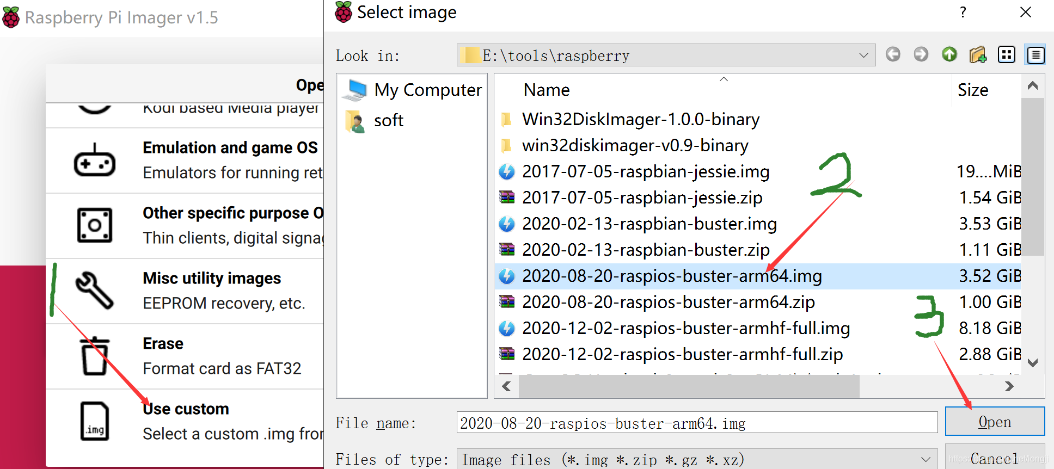Click the Back navigation arrow icon
Viewport: 1054px width, 469px height.
[893, 54]
